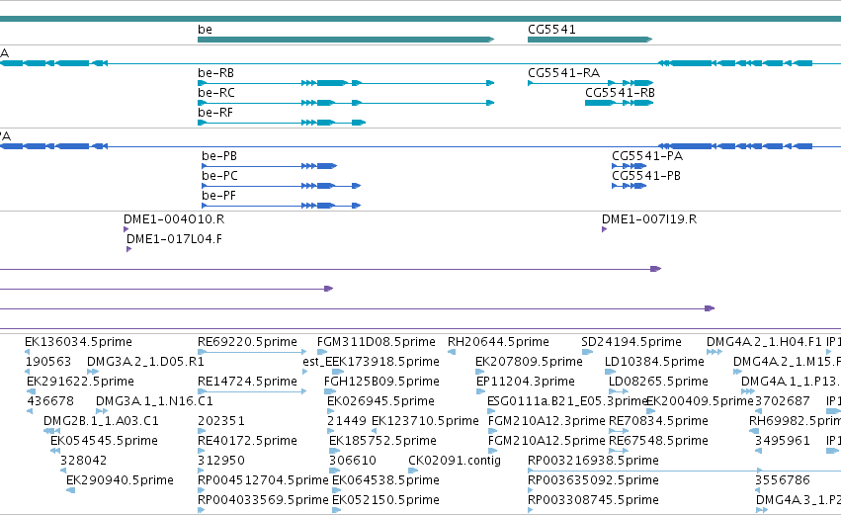This screenshot has width=841, height=515.
Task: Select the RE69220.5prime EST label
Action: (x=247, y=342)
